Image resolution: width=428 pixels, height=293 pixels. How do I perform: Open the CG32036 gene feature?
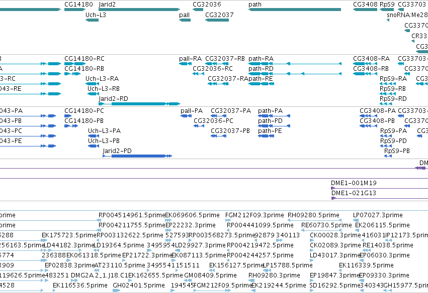[198, 10]
